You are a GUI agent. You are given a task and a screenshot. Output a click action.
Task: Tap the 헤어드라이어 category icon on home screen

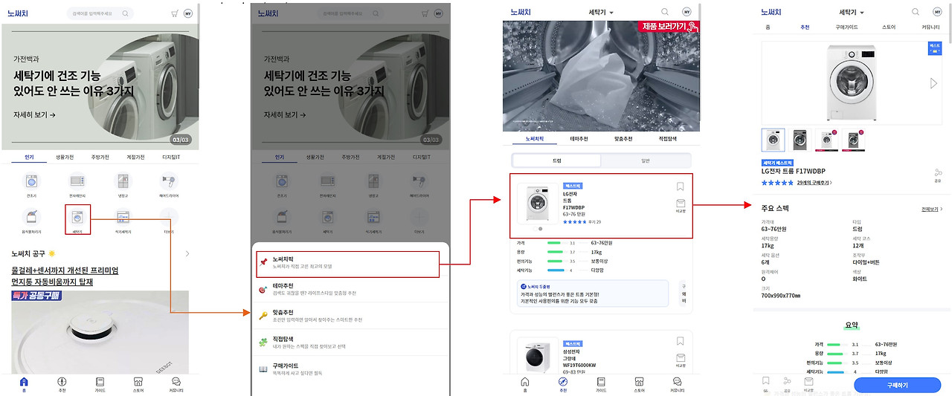169,181
